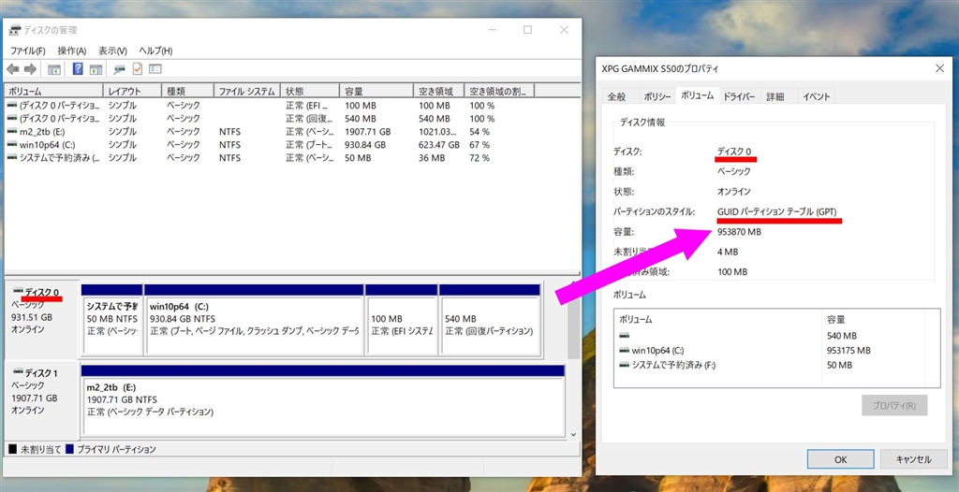The width and height of the screenshot is (959, 492).
Task: Open the ヘルプ(H) menu
Action: (155, 51)
